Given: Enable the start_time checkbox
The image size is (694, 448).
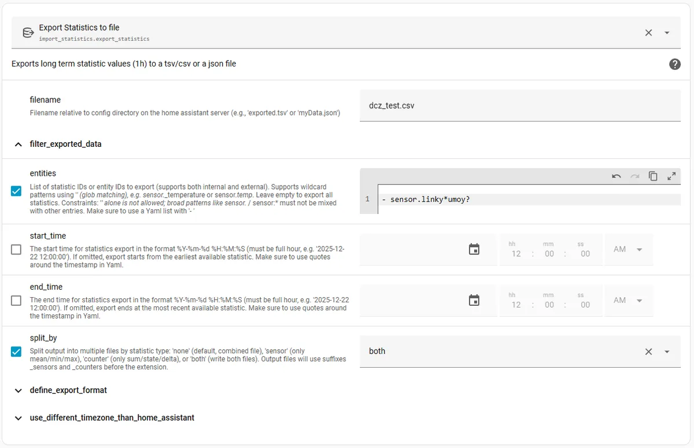Looking at the screenshot, I should [16, 250].
